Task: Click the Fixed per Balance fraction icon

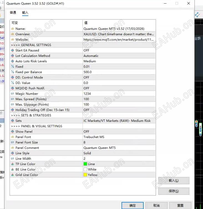Action: click(12, 72)
